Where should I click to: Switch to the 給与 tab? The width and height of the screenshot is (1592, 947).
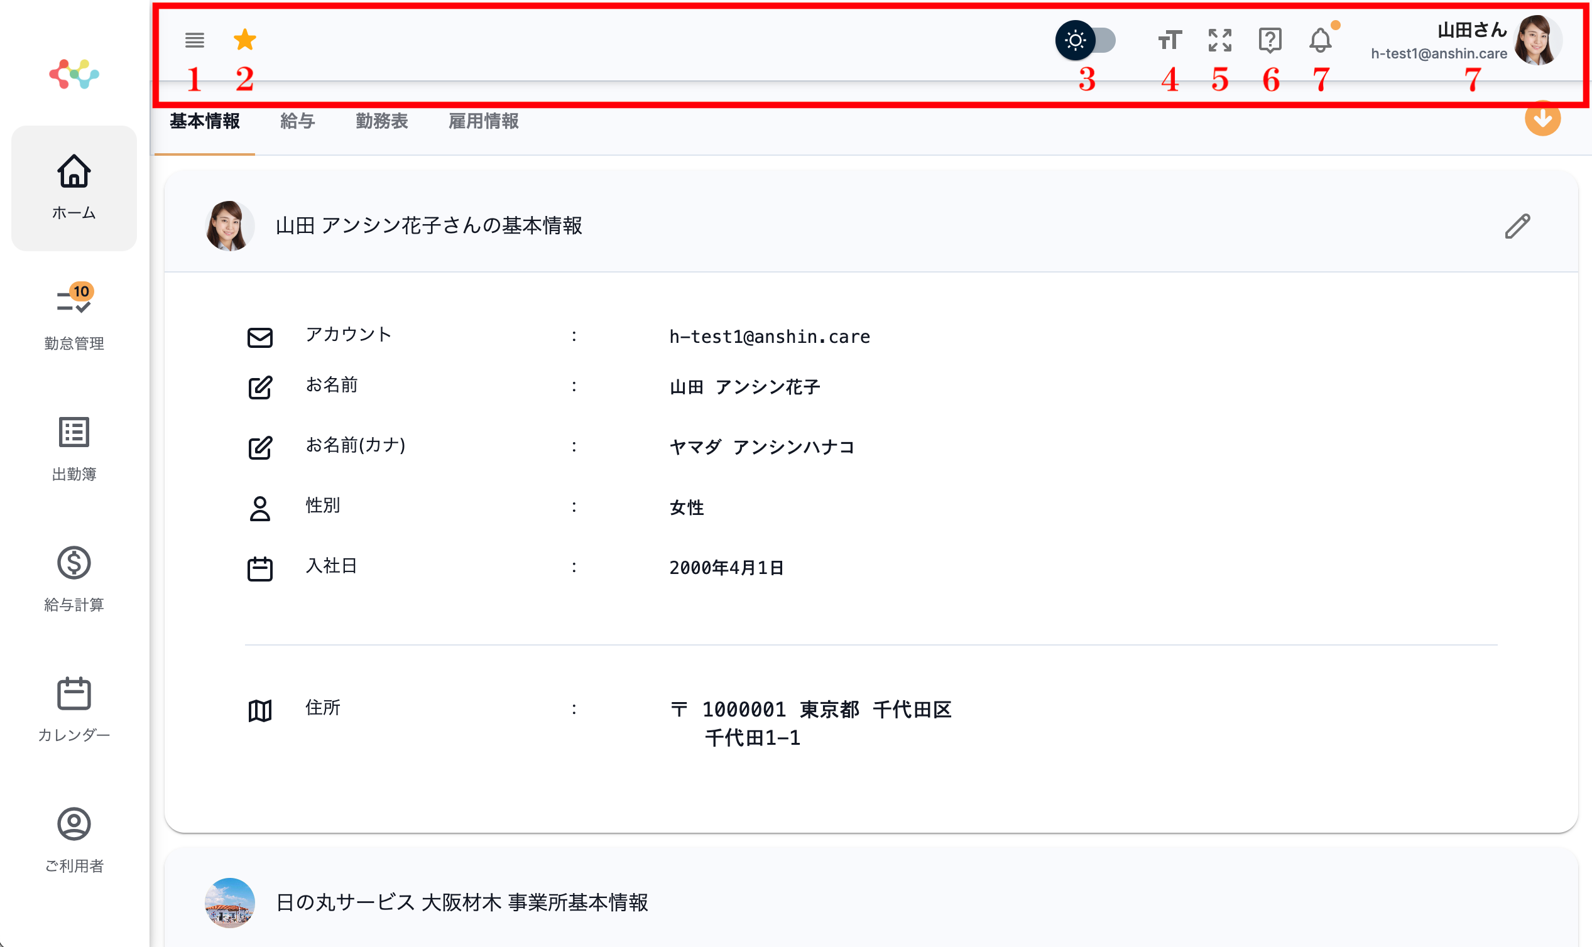297,121
